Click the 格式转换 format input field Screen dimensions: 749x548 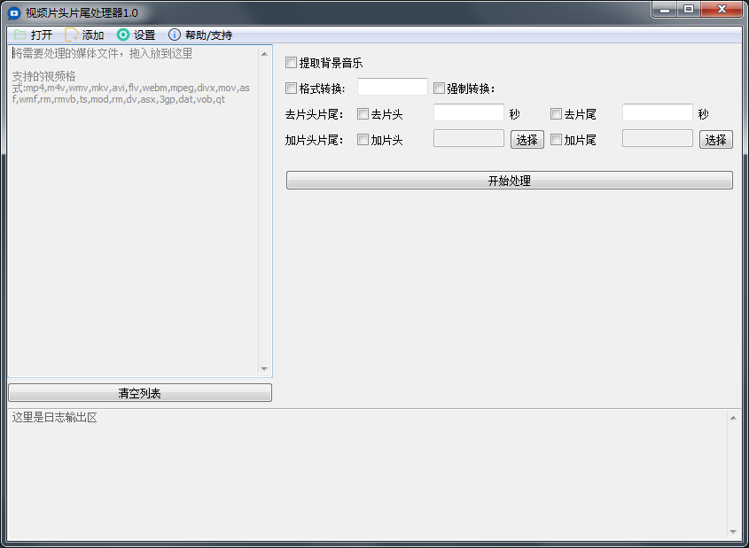[392, 87]
